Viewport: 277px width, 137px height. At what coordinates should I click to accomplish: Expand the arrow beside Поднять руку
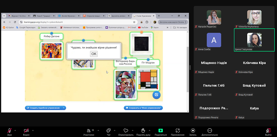pyautogui.click(x=150, y=131)
